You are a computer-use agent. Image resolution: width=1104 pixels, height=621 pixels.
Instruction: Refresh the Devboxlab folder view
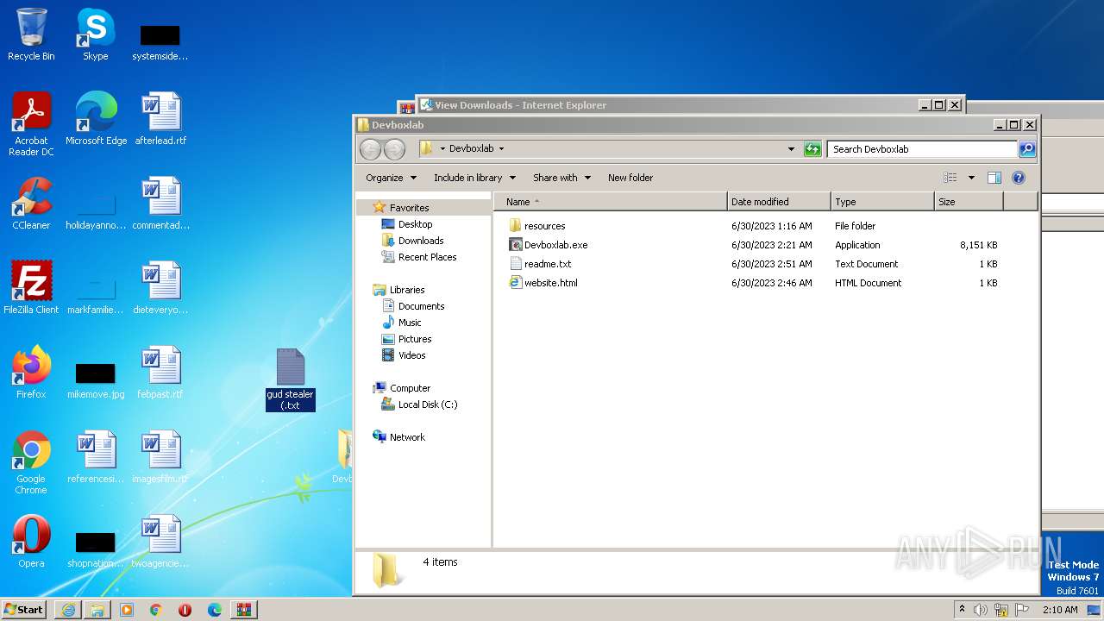tap(812, 149)
